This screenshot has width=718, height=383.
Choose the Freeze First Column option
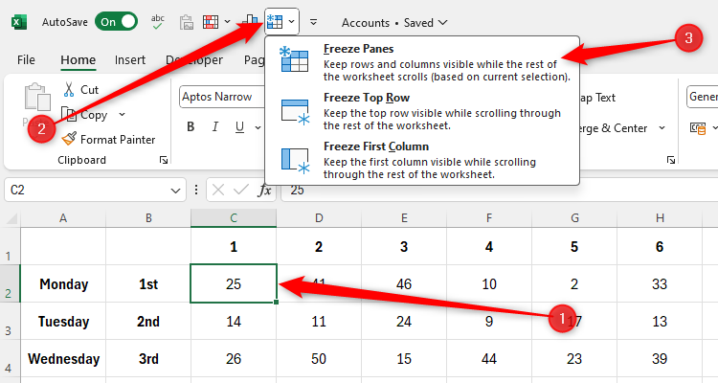(422, 160)
